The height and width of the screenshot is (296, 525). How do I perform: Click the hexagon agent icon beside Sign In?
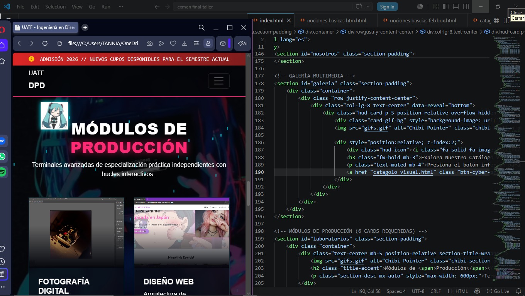pos(420,7)
